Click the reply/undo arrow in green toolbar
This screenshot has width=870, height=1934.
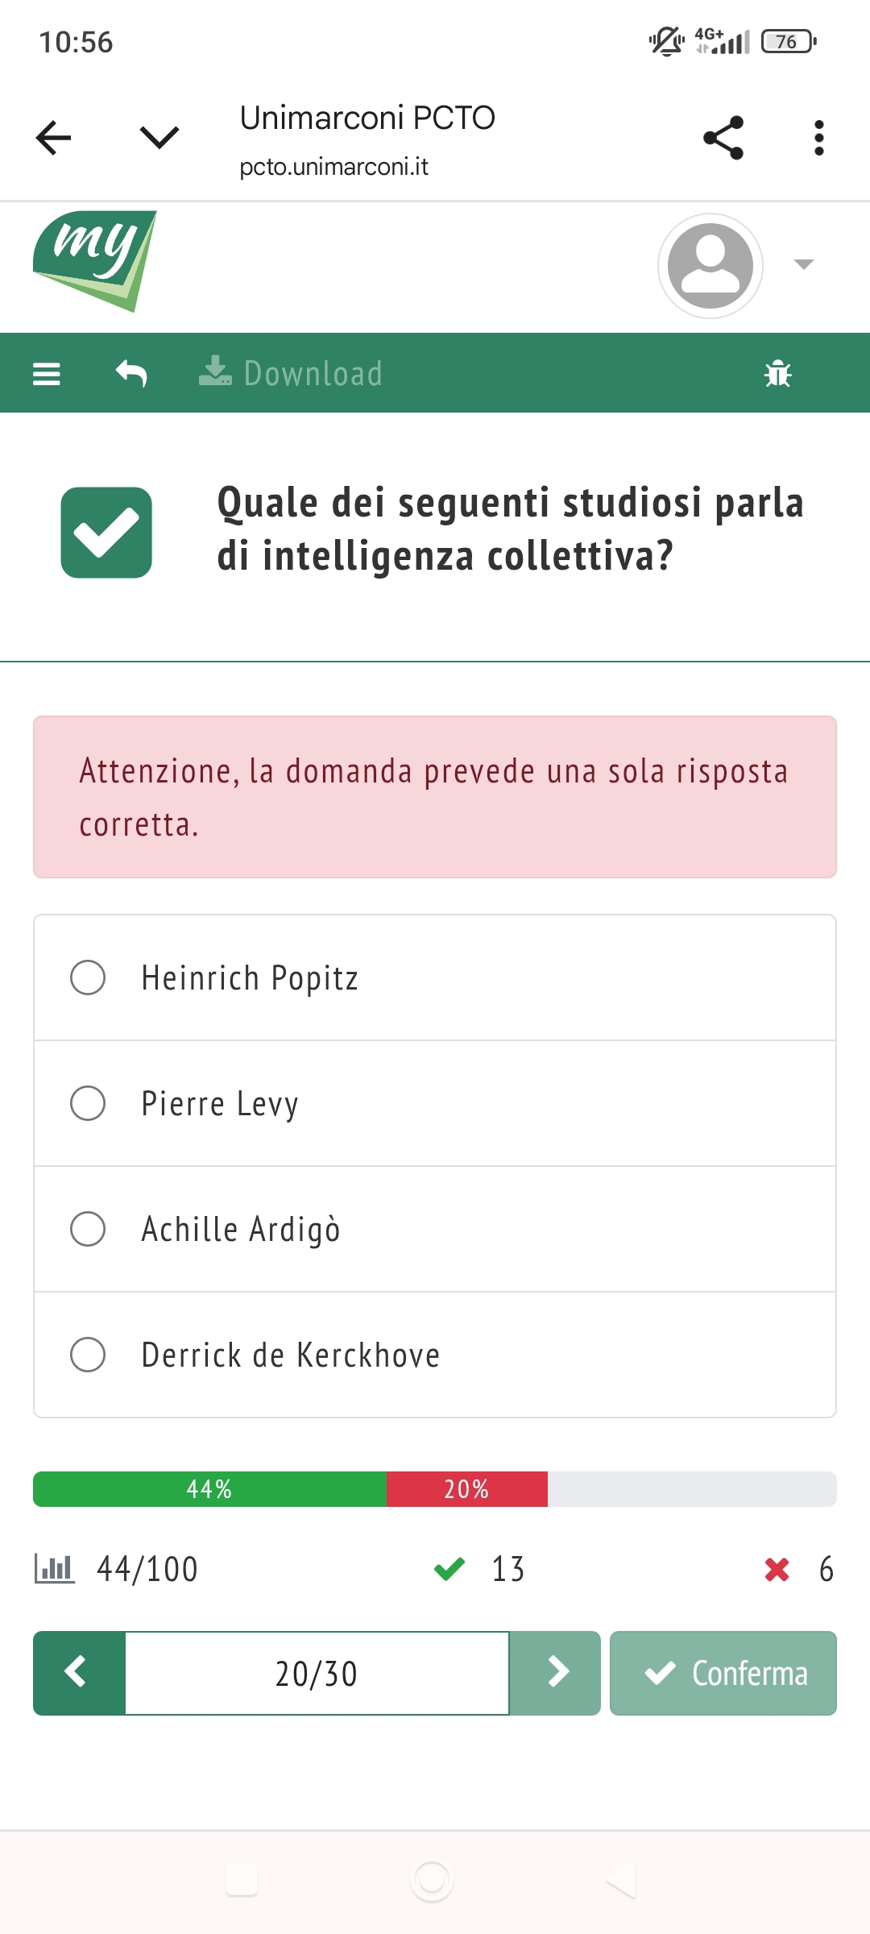pos(131,374)
